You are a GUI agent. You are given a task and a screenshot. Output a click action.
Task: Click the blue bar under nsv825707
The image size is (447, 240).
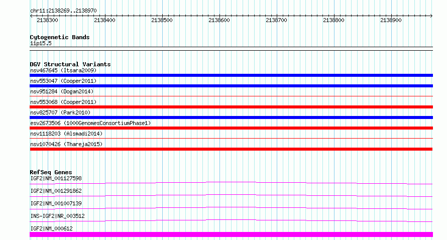point(231,117)
